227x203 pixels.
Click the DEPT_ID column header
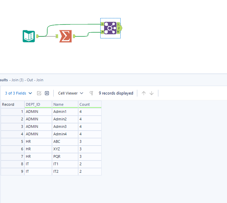click(38, 104)
